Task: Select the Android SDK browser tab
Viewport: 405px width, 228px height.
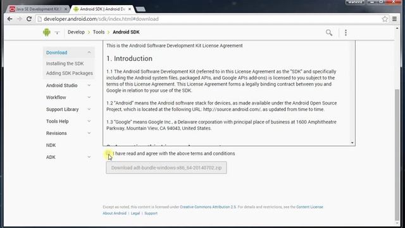Action: tap(103, 9)
